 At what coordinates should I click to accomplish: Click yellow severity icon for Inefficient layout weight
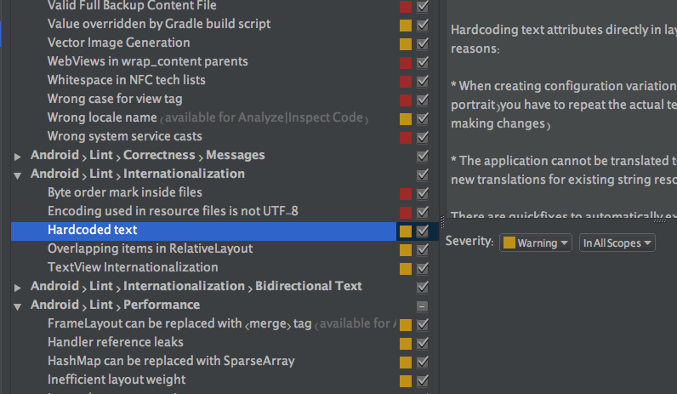(x=406, y=380)
